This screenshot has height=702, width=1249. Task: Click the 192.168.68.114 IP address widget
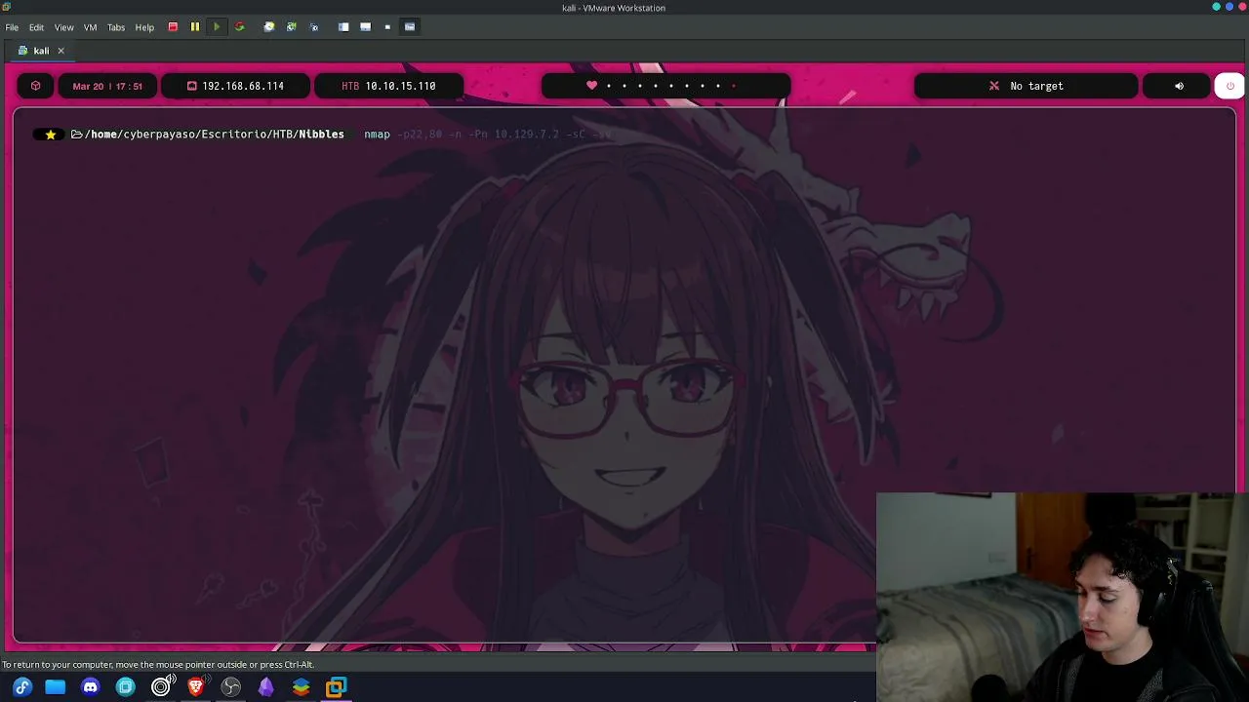pyautogui.click(x=235, y=86)
